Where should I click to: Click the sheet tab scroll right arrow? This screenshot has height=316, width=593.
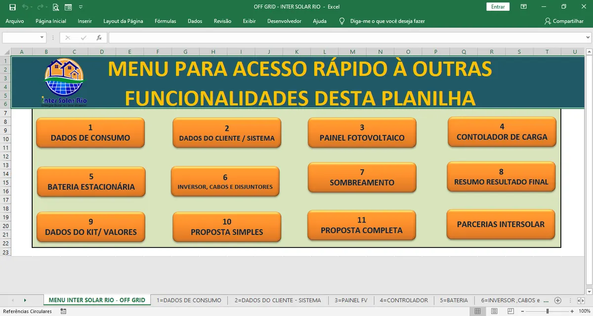(x=25, y=300)
